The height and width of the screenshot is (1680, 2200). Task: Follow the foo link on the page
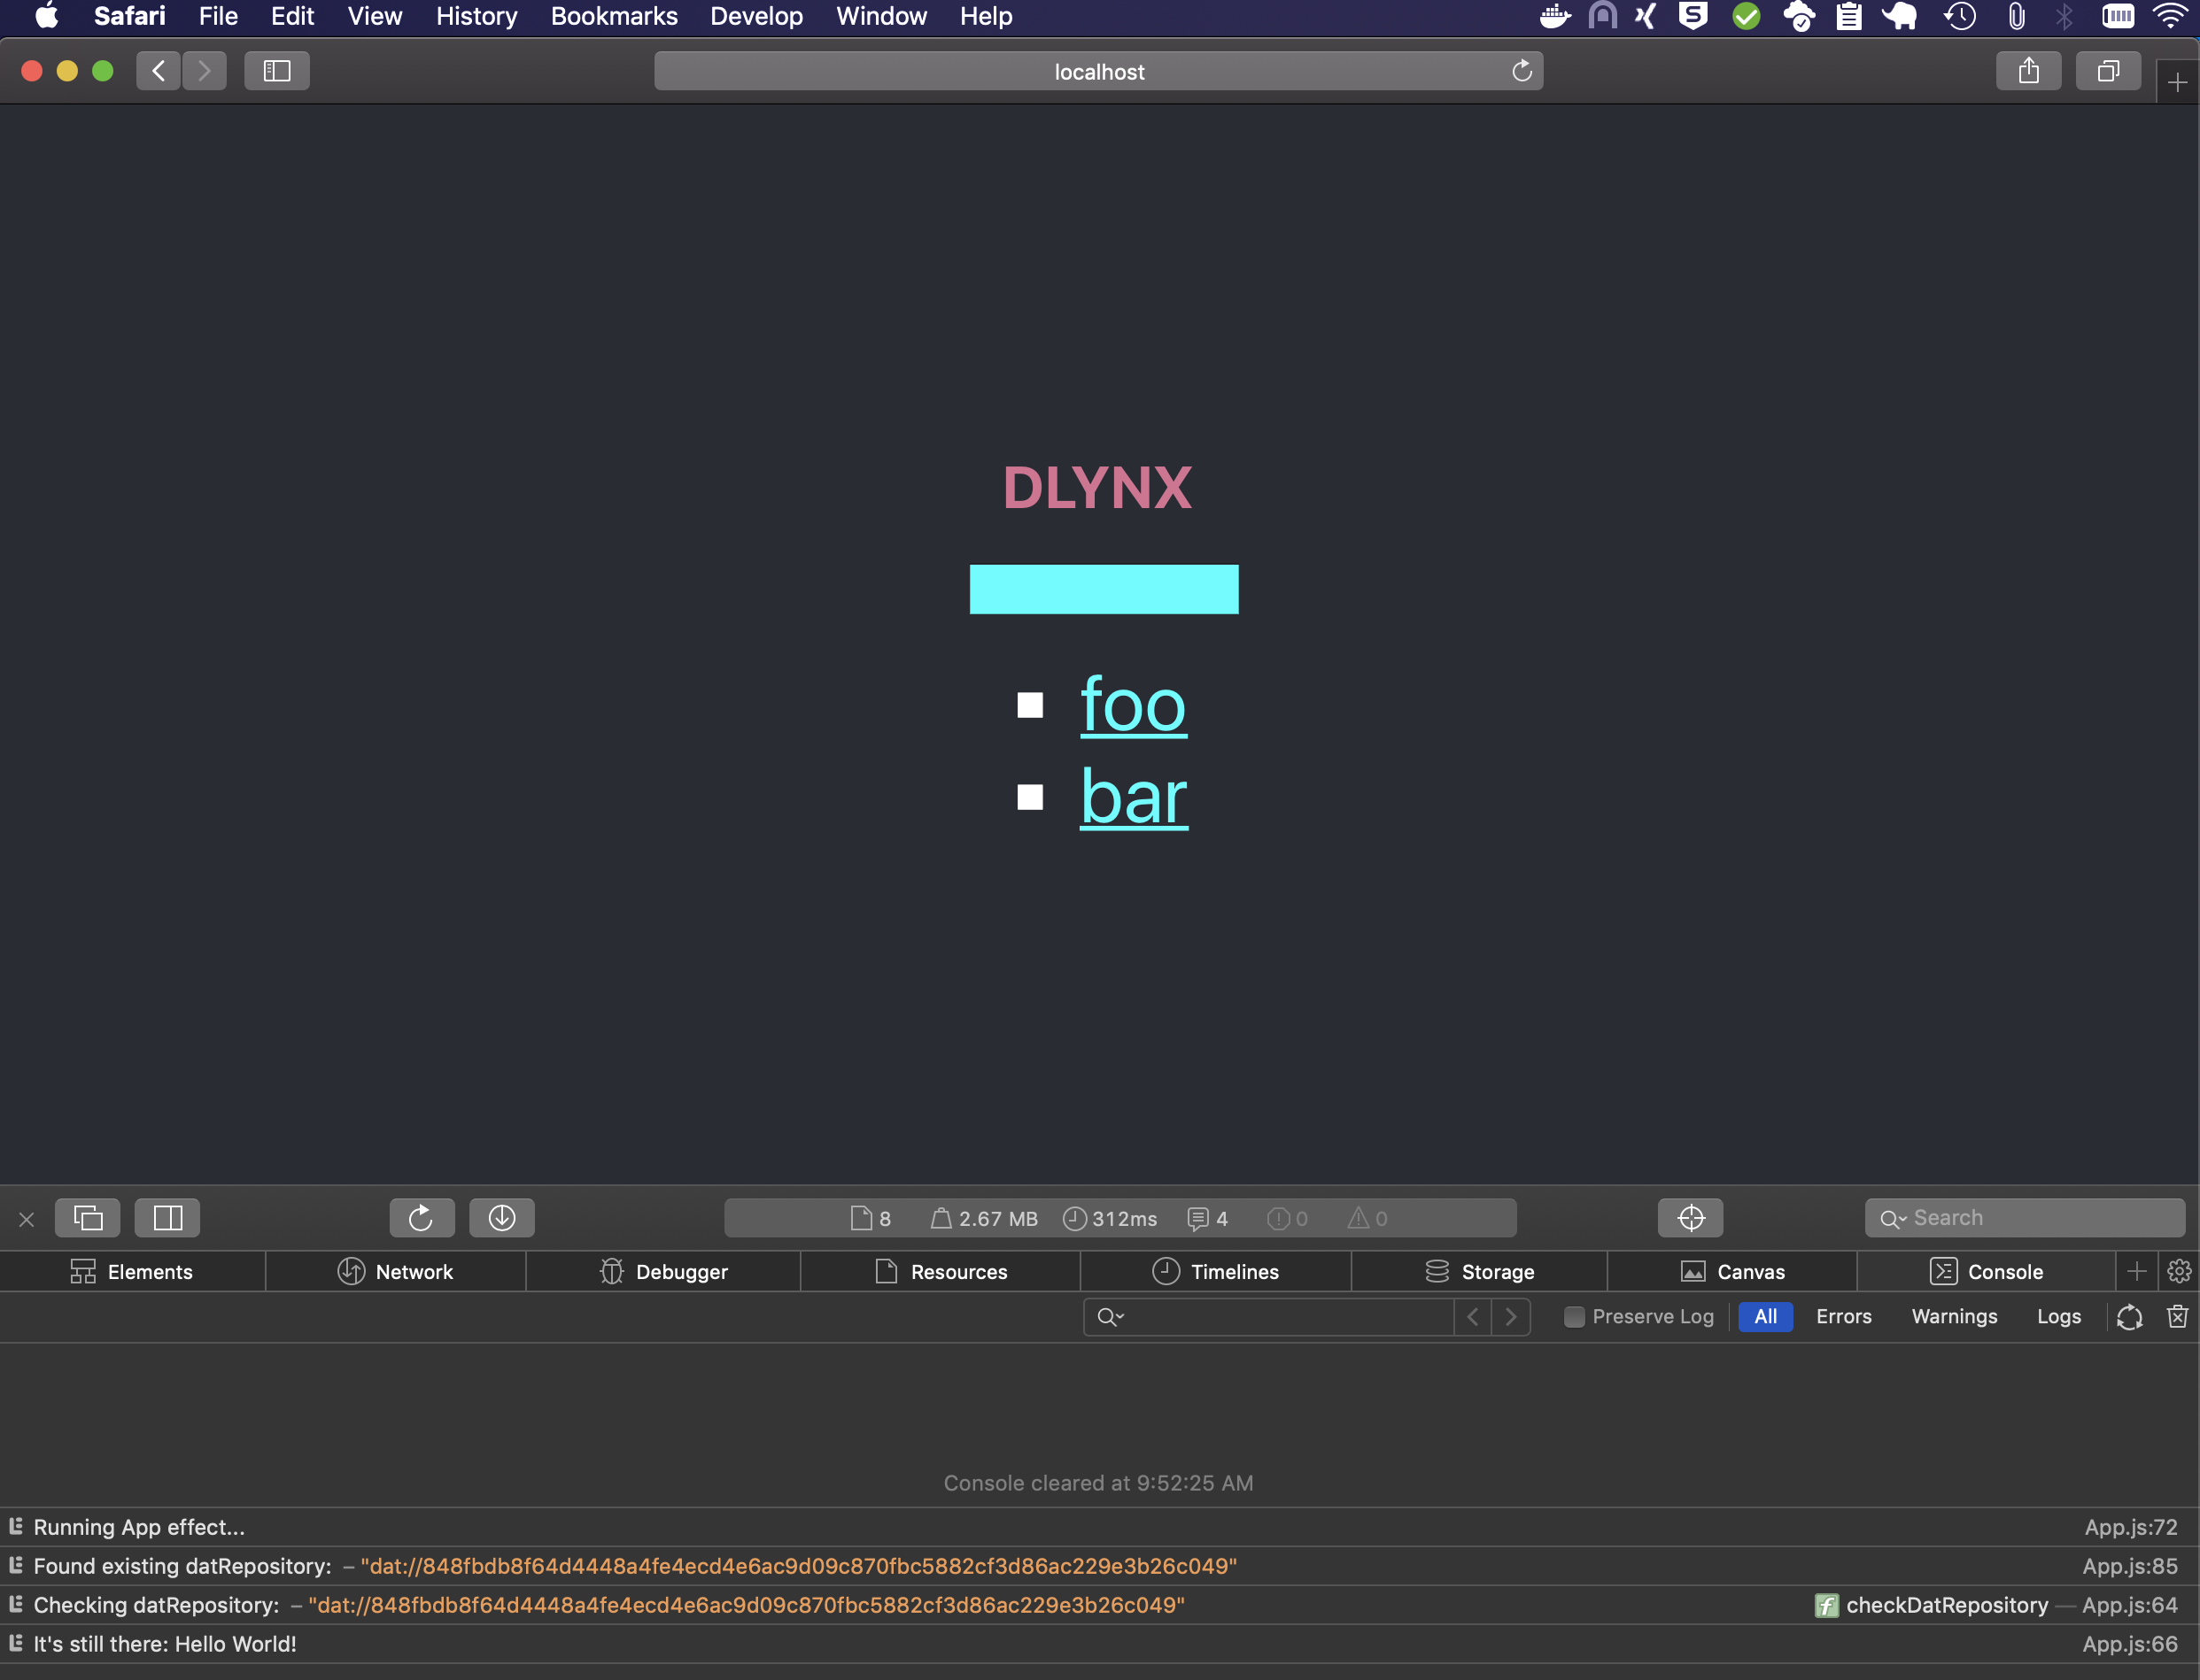[1133, 706]
